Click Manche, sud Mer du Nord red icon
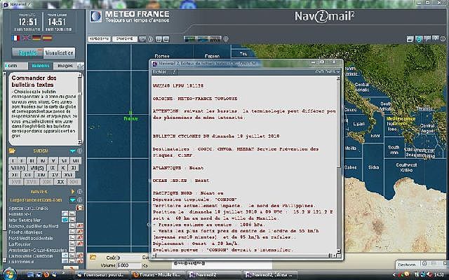 [80, 226]
